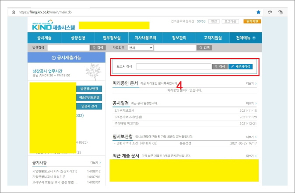Open 기업현황보고서 작성기준 notice
Screen dimensions: 295x193
pos(49,177)
